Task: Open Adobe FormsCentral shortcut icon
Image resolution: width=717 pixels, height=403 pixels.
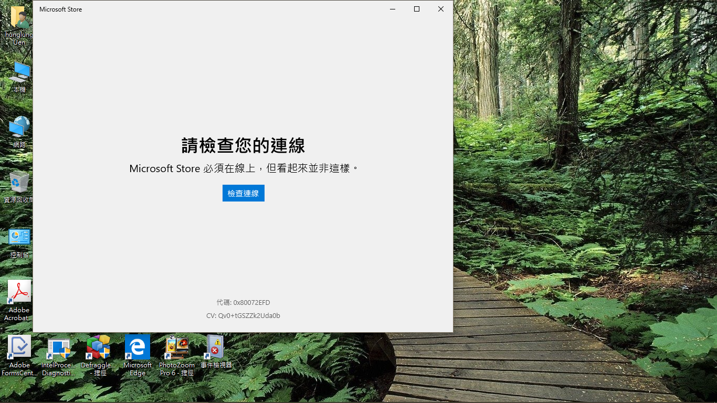Action: (19, 356)
